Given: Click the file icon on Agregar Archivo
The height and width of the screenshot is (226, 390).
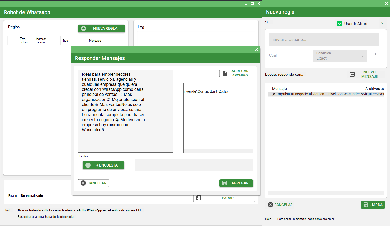Looking at the screenshot, I should pyautogui.click(x=225, y=73).
